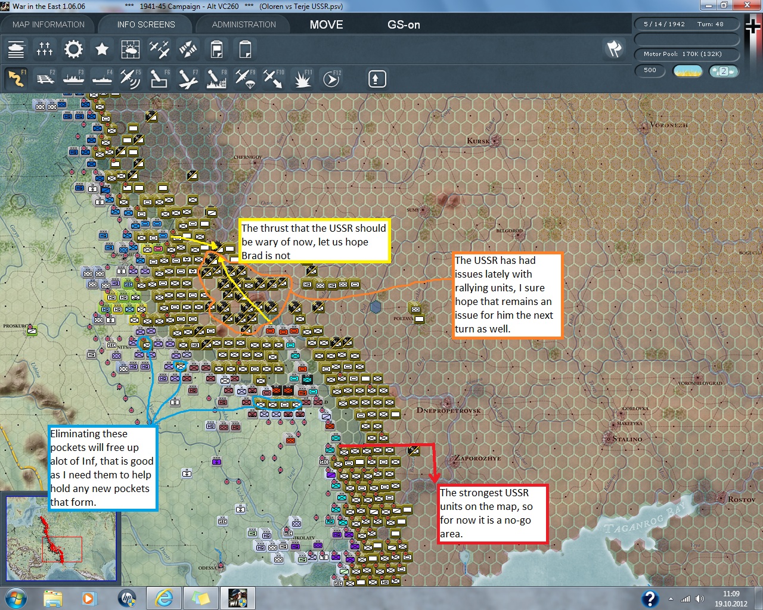Open the victory star screen
This screenshot has height=610, width=763.
[102, 49]
